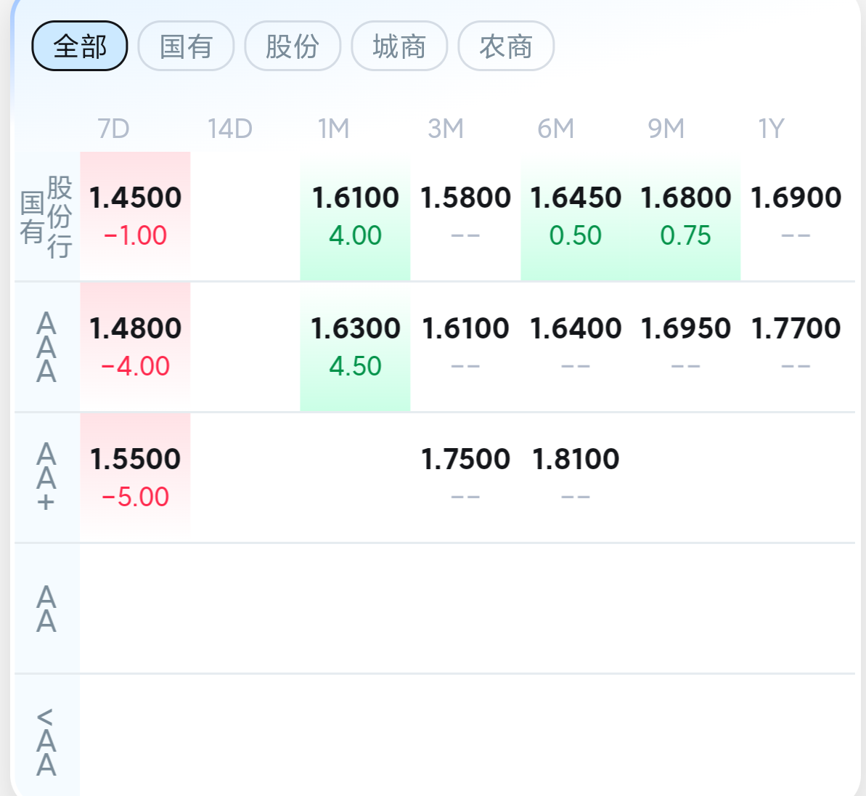Open the AA+ 1.5500 rate cell

135,476
